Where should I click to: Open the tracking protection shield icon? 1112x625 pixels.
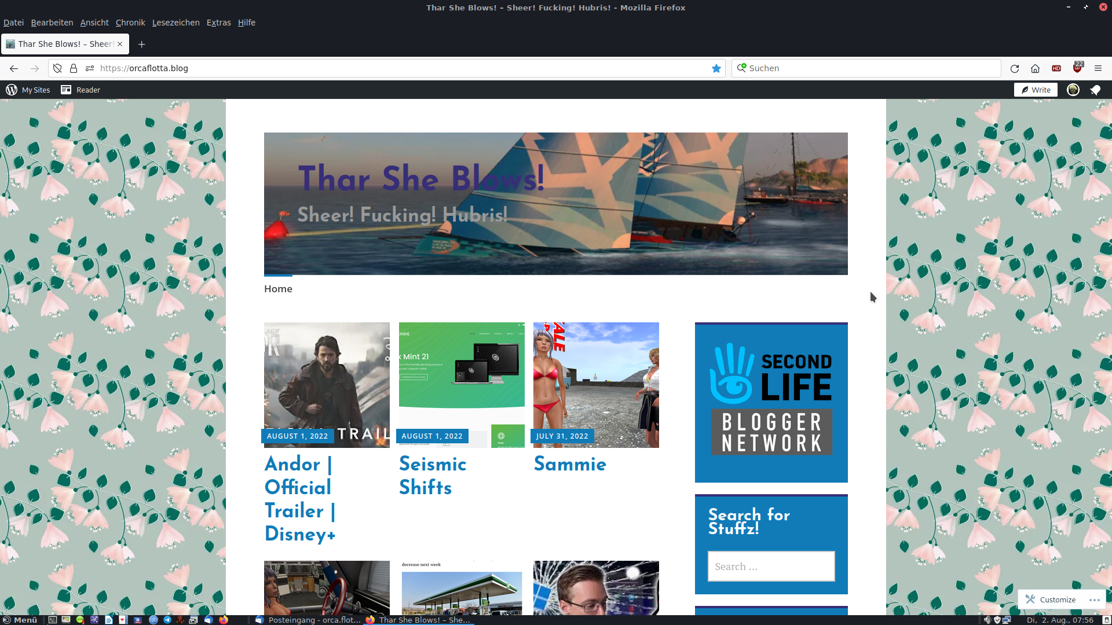point(57,68)
